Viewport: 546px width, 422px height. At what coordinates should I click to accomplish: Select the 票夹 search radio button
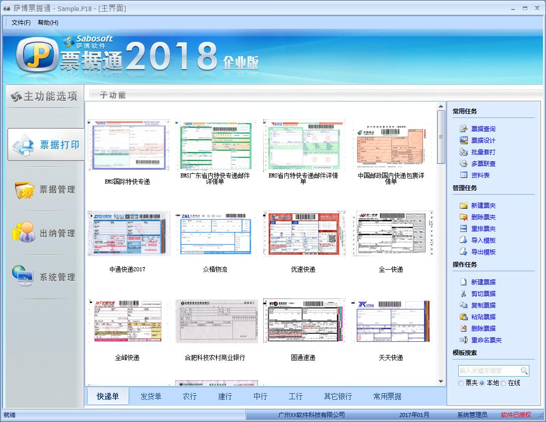461,383
